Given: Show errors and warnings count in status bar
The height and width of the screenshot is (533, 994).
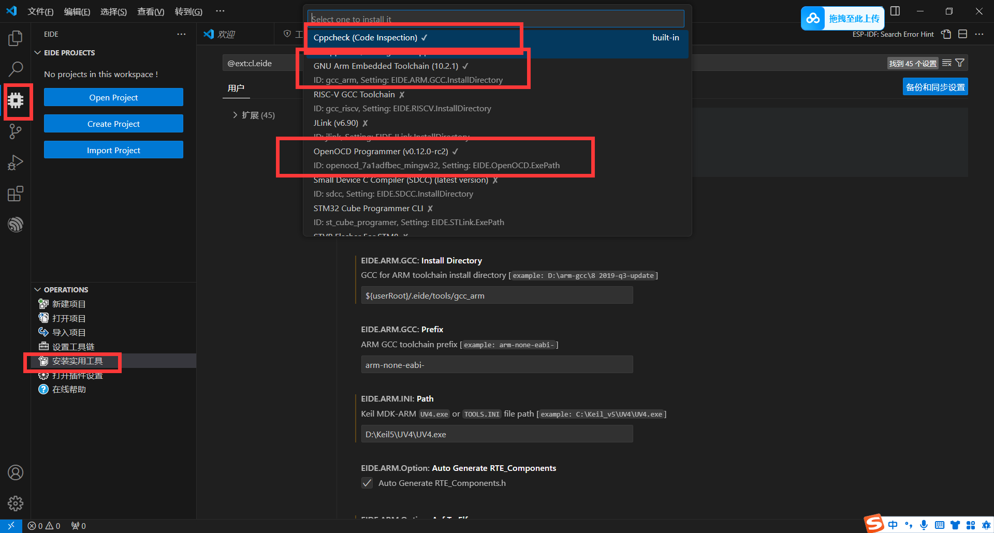Looking at the screenshot, I should pyautogui.click(x=44, y=526).
